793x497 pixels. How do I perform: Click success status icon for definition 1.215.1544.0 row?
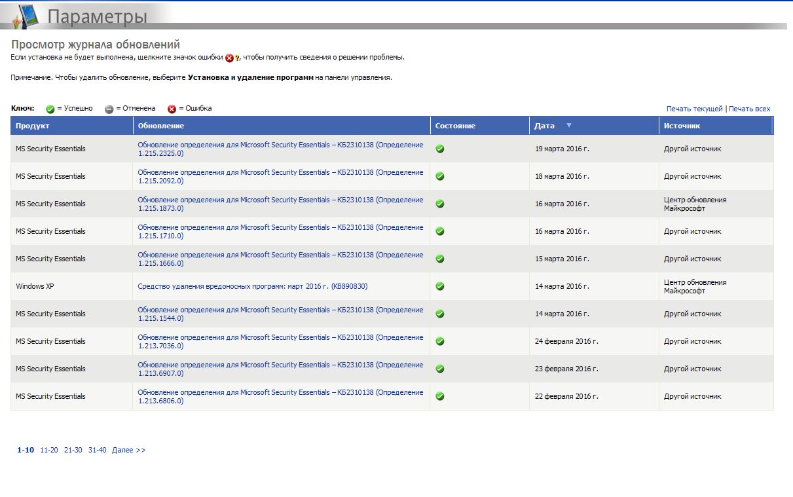[x=440, y=314]
